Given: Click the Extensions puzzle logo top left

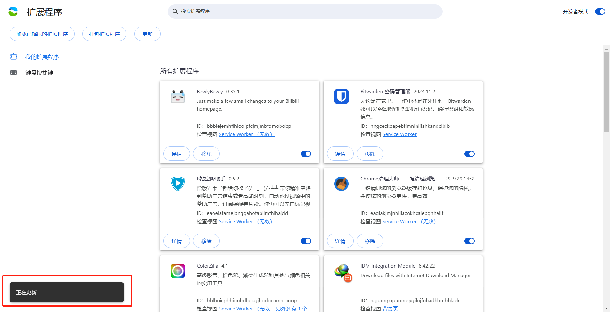Looking at the screenshot, I should tap(13, 11).
